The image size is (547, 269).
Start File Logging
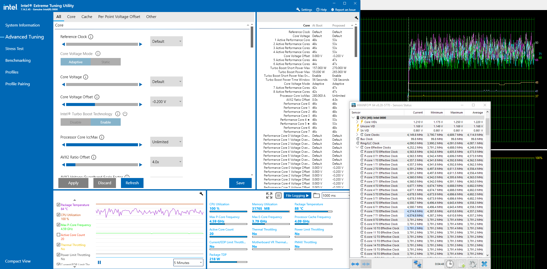click(297, 195)
